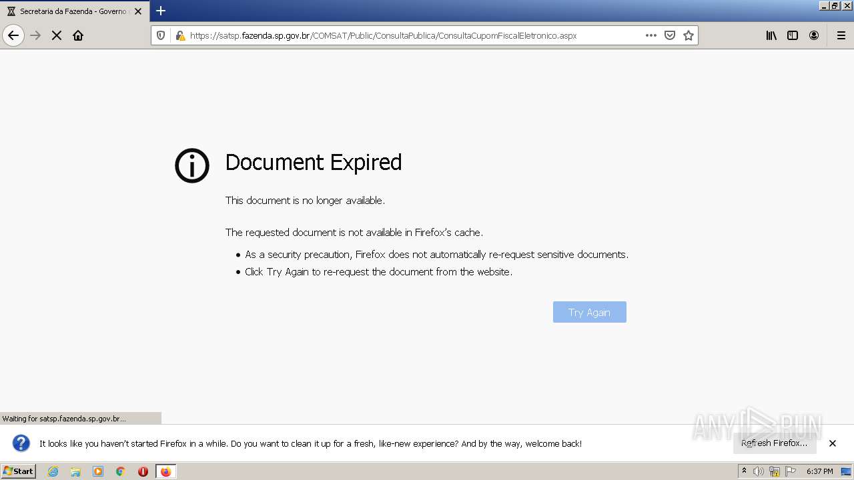Screen dimensions: 854x480
Task: Click the Document Expired heading
Action: (314, 162)
